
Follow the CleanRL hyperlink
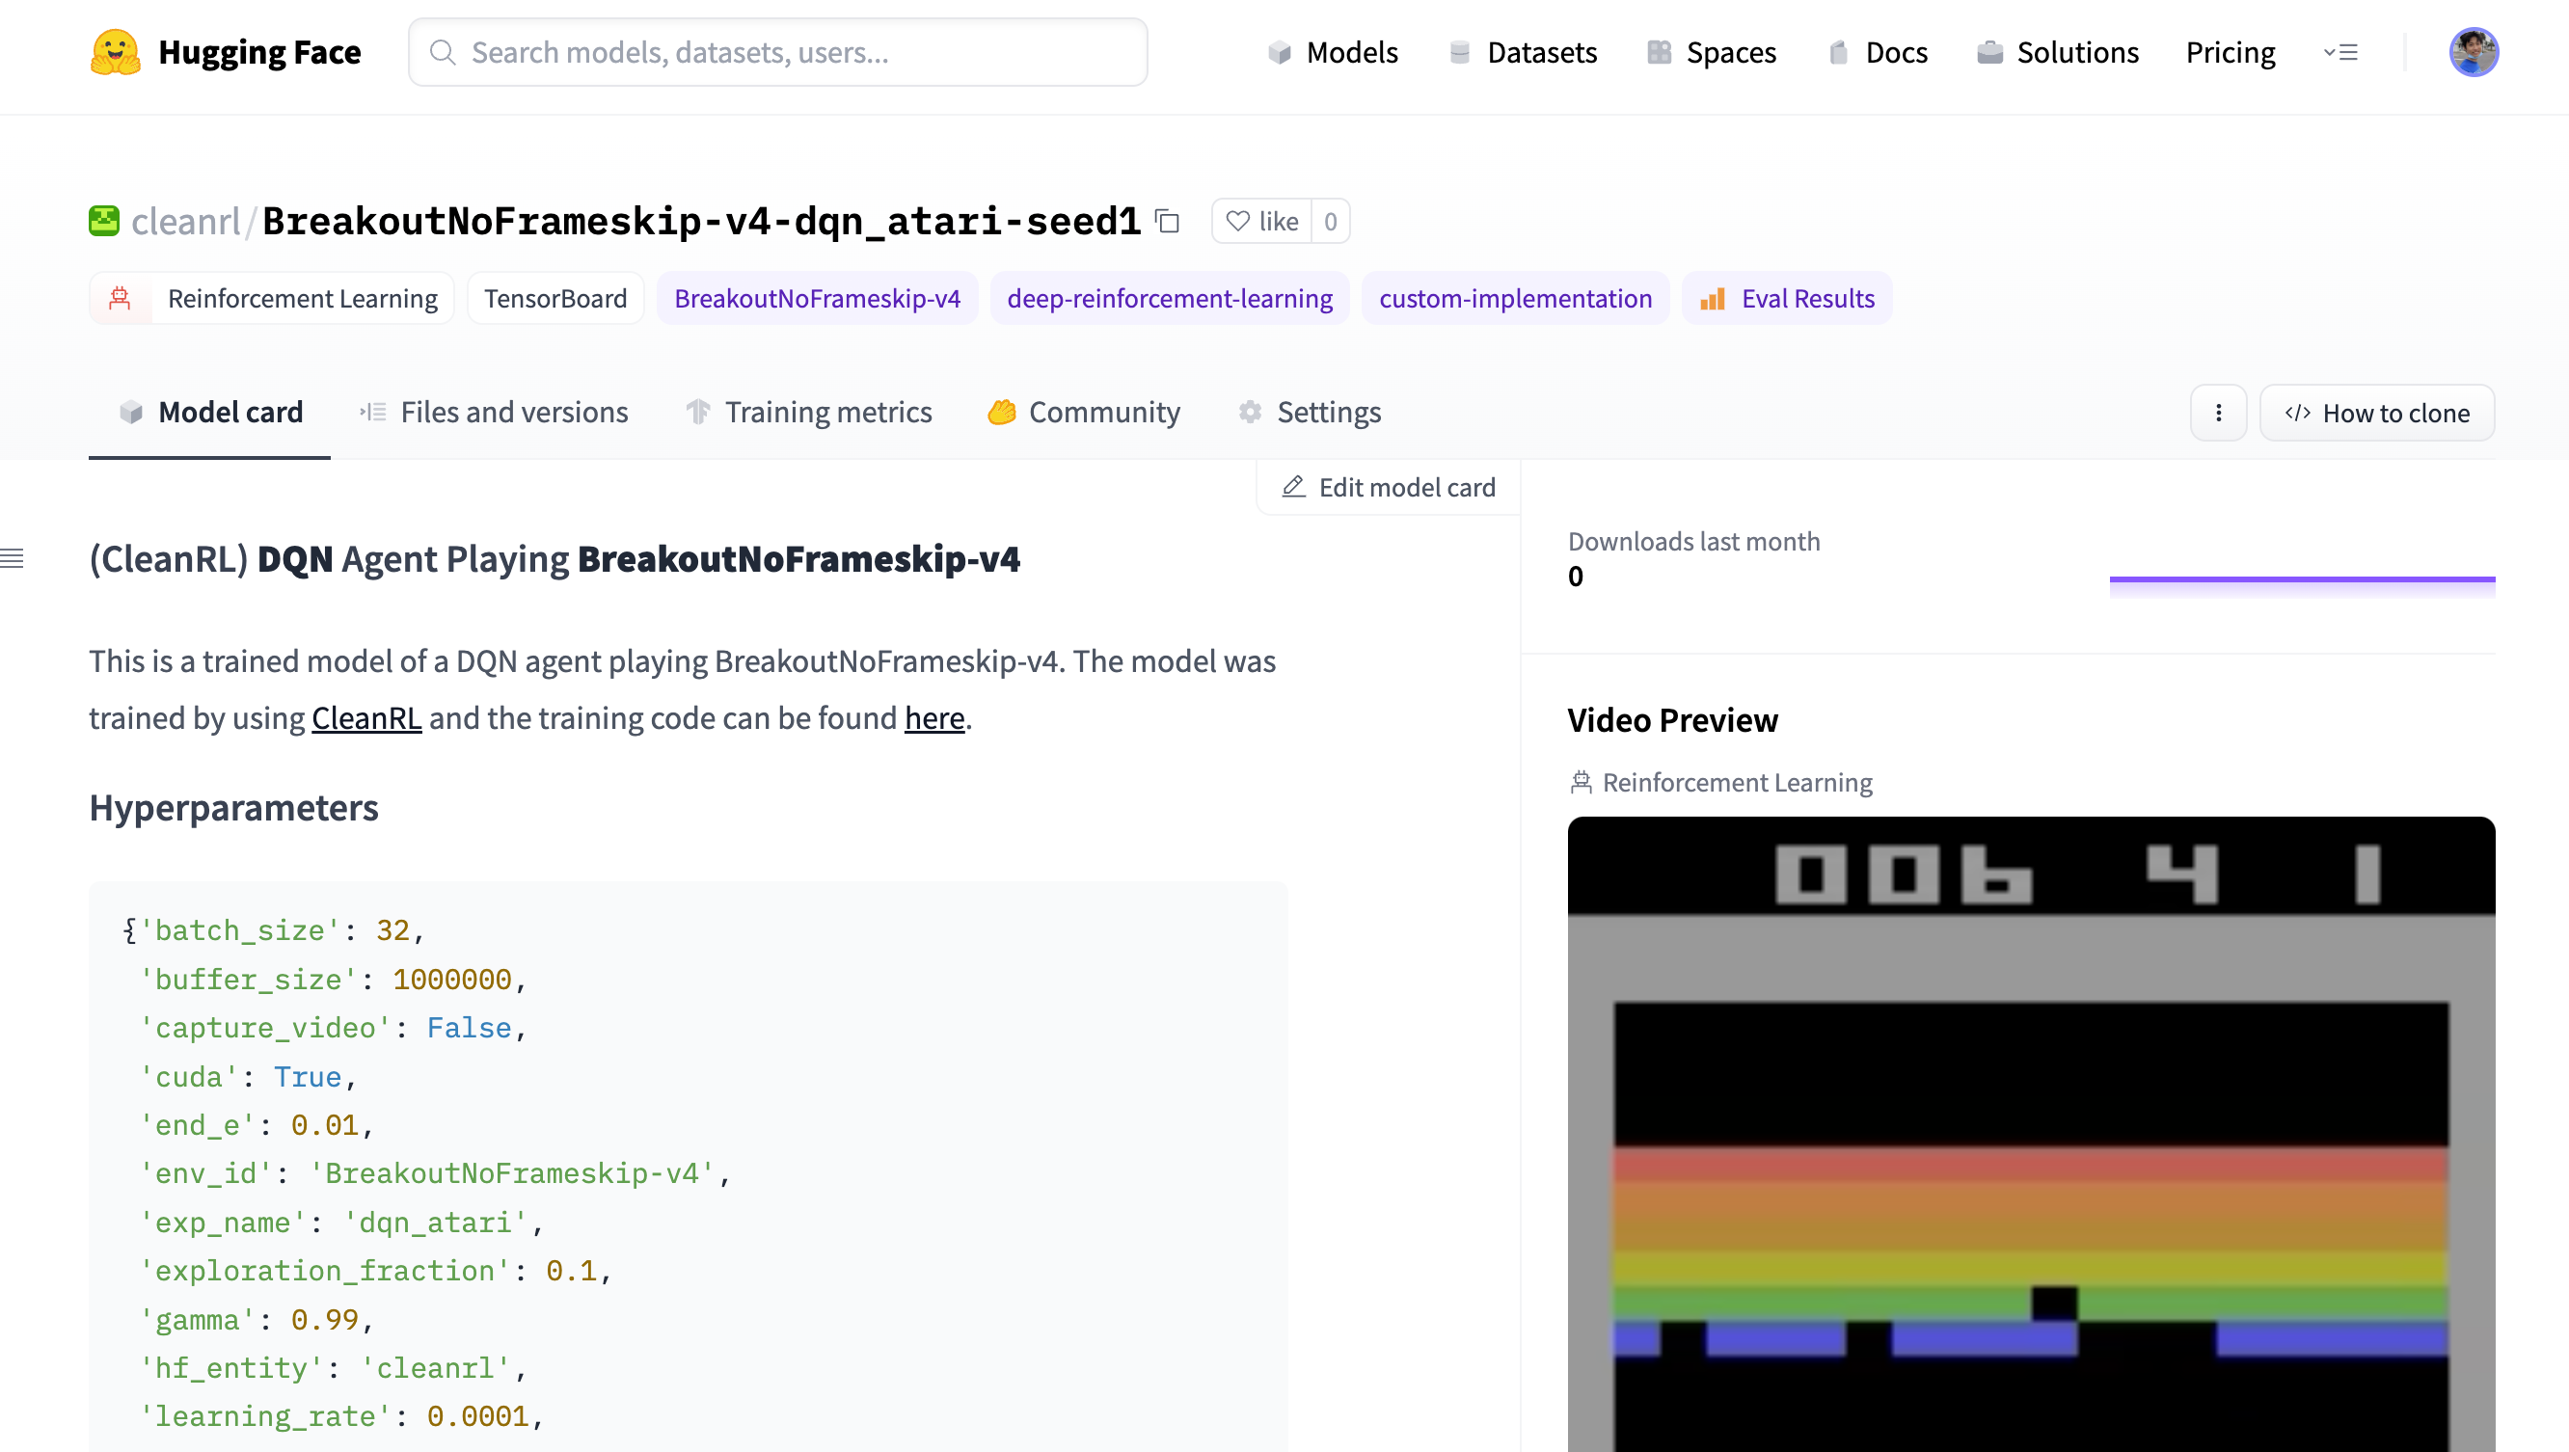tap(366, 718)
